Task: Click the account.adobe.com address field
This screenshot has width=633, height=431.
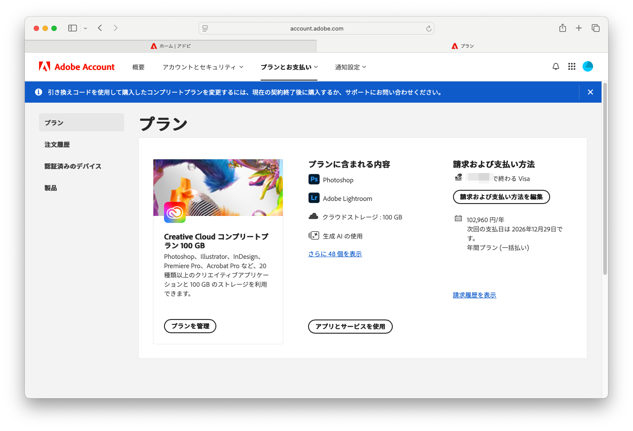Action: pos(316,29)
